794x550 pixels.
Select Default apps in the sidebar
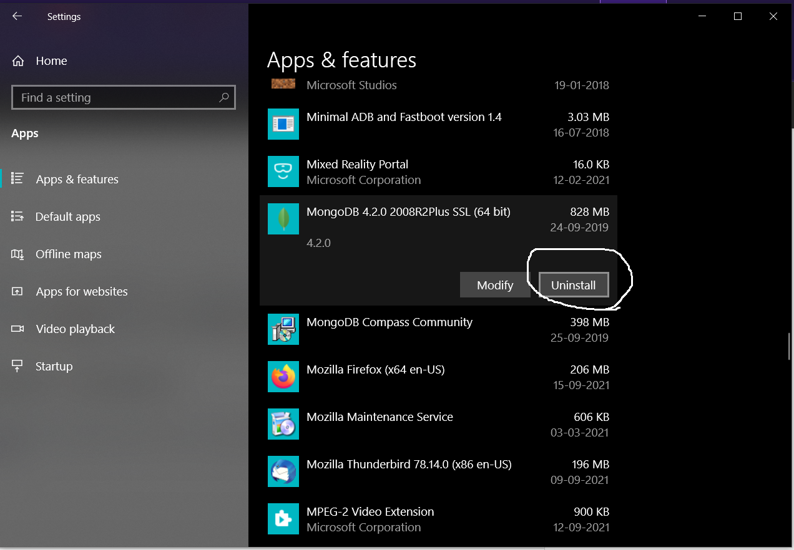(68, 216)
